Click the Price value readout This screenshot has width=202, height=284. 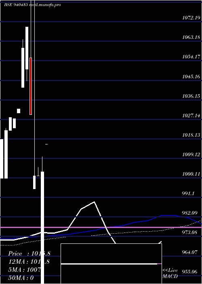point(29,254)
